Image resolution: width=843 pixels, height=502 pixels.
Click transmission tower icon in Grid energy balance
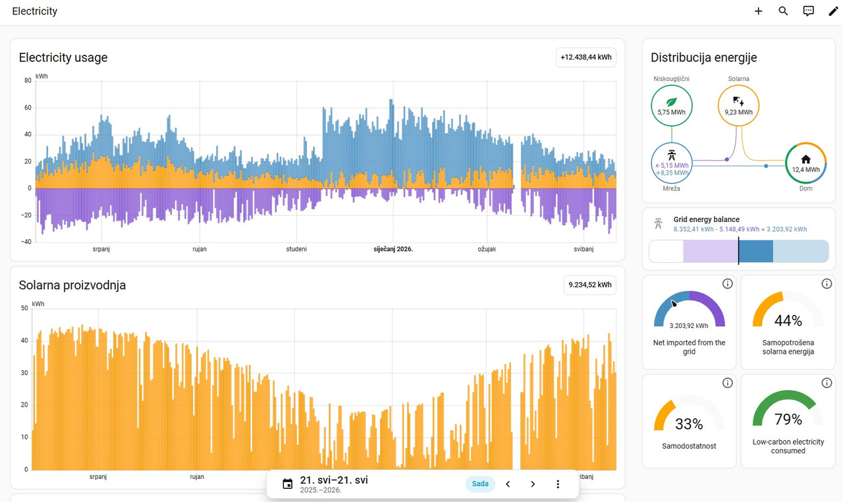click(658, 224)
